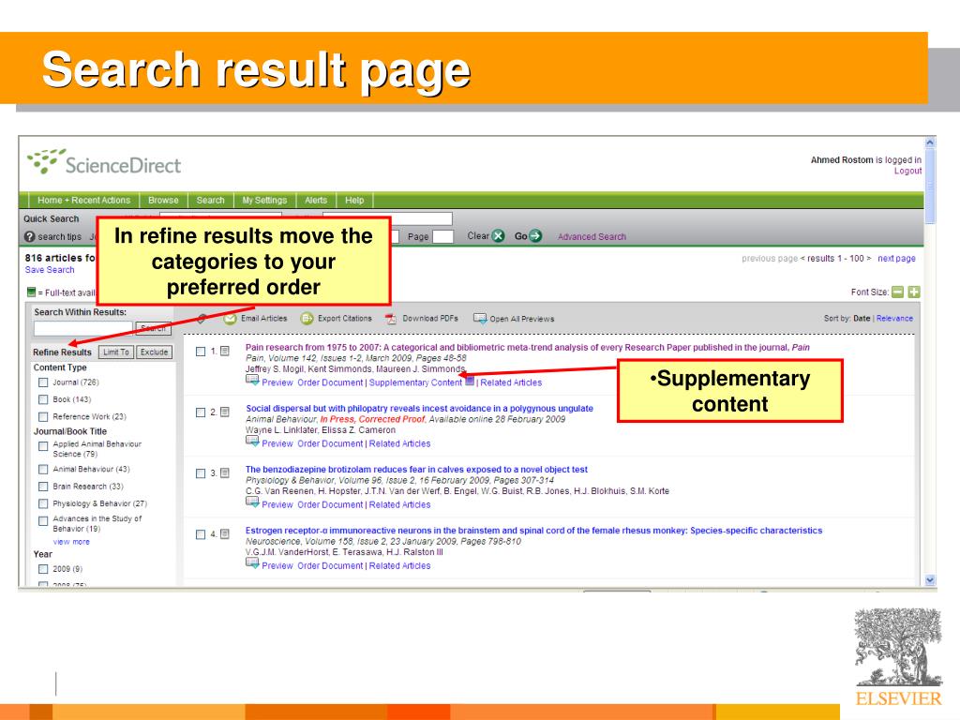Check the 2009 (9) year checkbox
The height and width of the screenshot is (720, 960).
point(43,569)
